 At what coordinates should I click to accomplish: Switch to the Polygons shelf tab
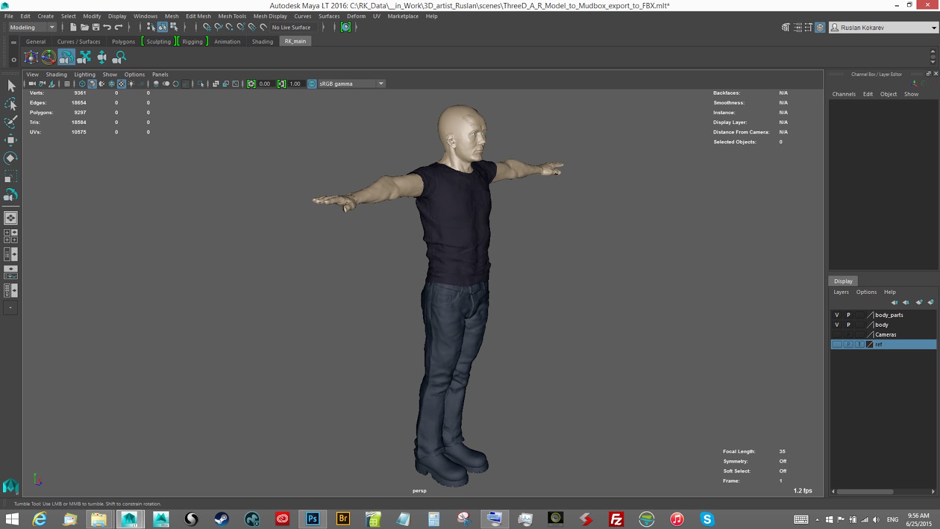click(123, 42)
